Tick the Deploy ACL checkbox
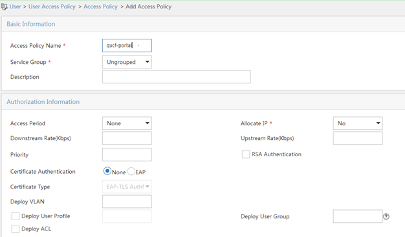Viewport: 405px width, 237px height. pos(16,229)
